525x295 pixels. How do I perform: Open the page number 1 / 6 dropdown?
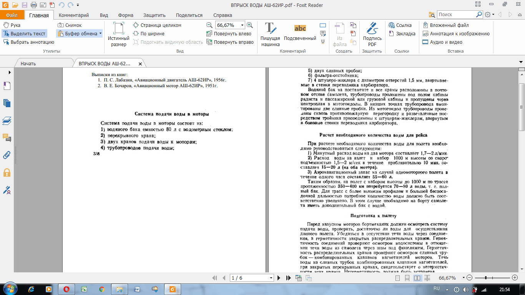(x=271, y=278)
